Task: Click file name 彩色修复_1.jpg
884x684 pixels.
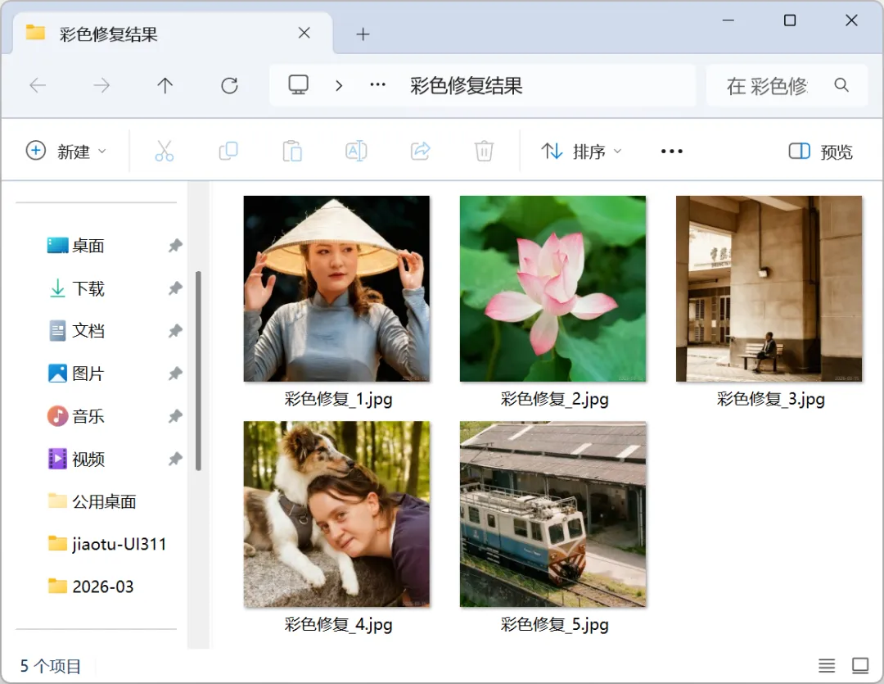Action: [x=338, y=399]
